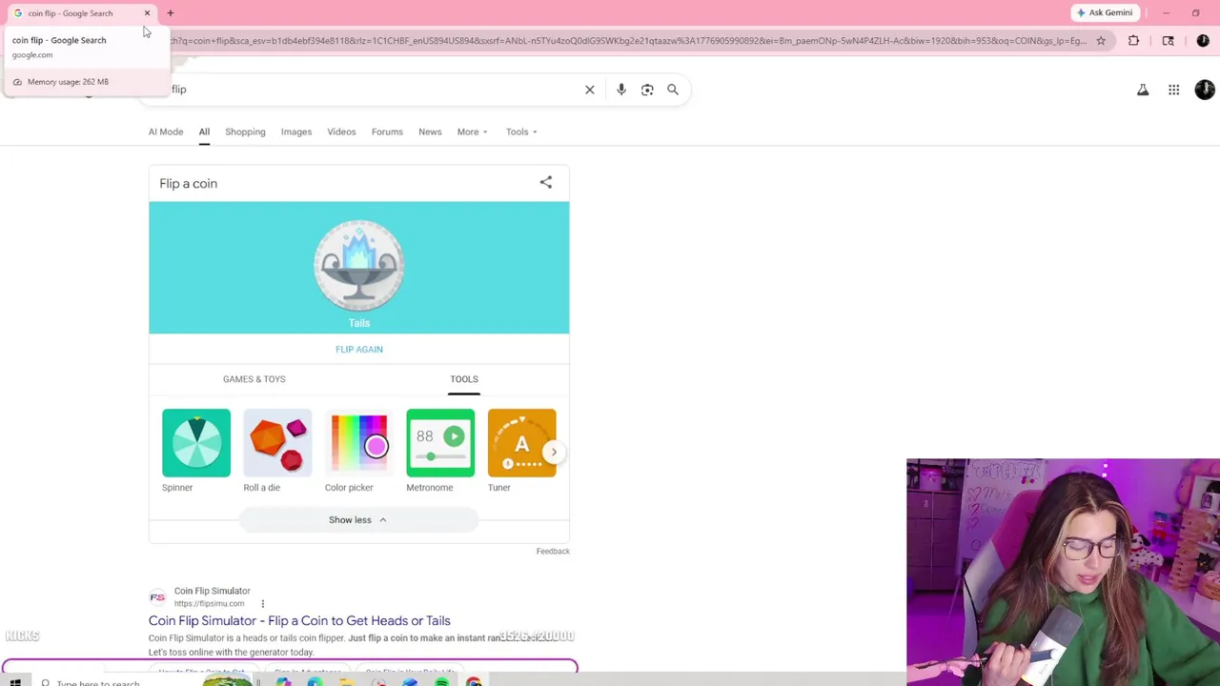This screenshot has width=1220, height=686.
Task: Switch to Forums results
Action: coord(387,131)
